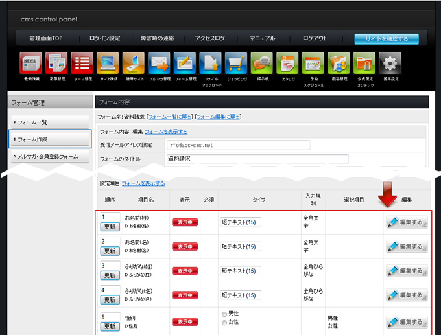441x335 pixels.
Task: Expand メルマガ・会員登録フォーム sidebar item
Action: [x=51, y=156]
